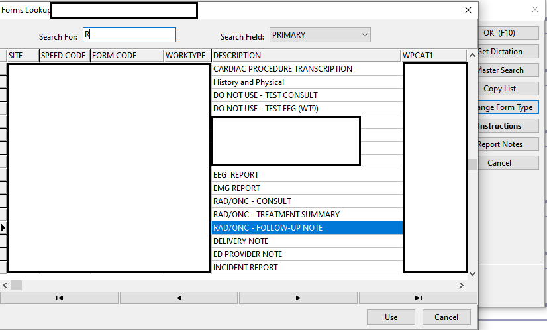Image resolution: width=547 pixels, height=330 pixels.
Task: Open the Search Field PRIMARY dropdown
Action: click(320, 35)
